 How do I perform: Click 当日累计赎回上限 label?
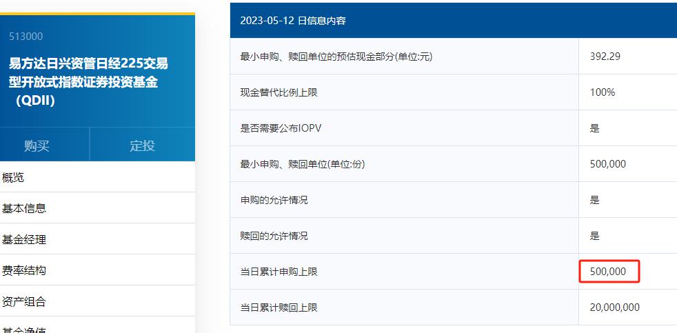point(279,307)
